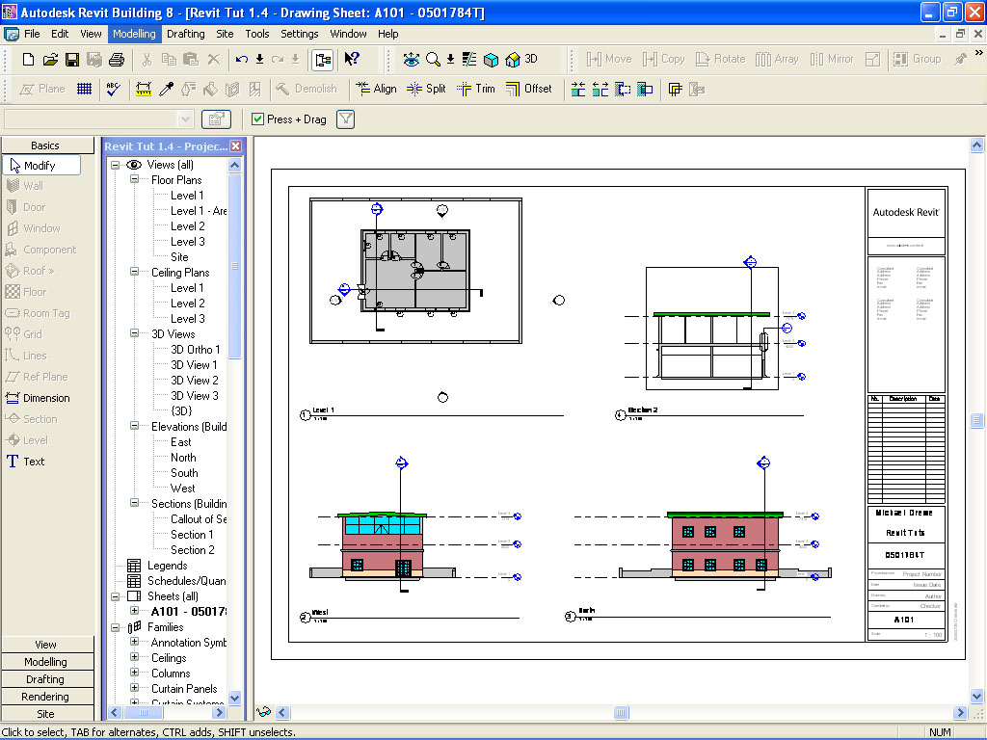
Task: Select the Modify arrow tool
Action: [x=41, y=166]
